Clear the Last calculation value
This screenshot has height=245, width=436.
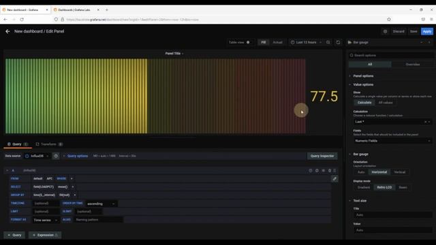tap(425, 122)
